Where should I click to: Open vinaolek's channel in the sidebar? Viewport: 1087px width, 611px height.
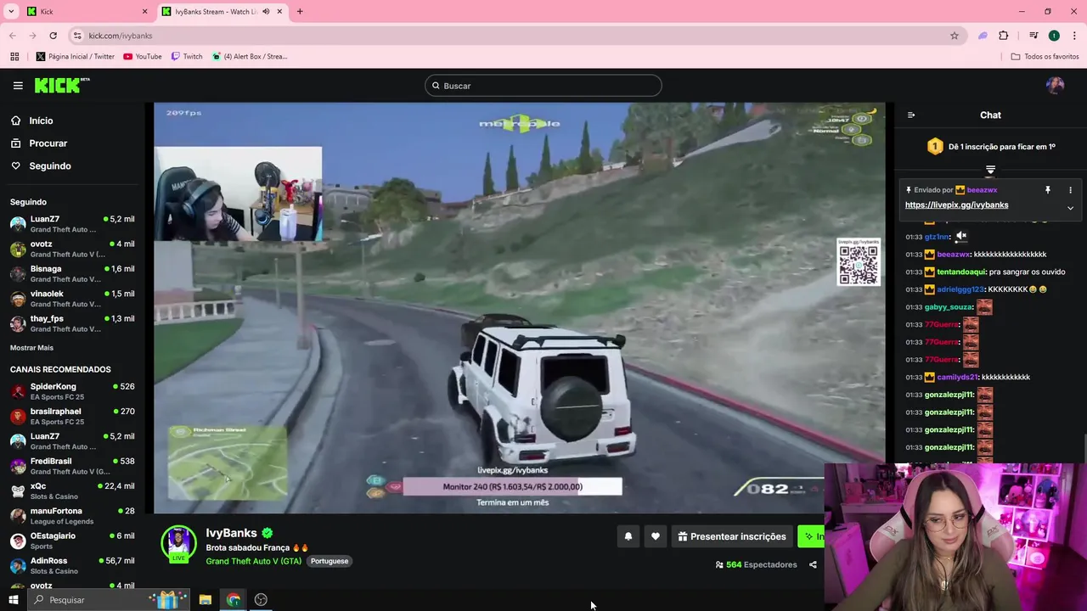pyautogui.click(x=72, y=299)
